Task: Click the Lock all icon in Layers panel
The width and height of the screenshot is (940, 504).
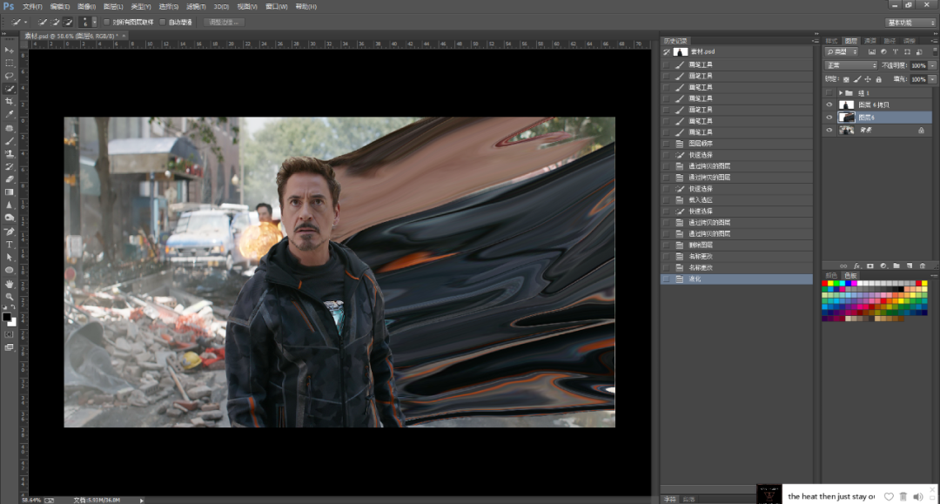Action: pos(878,79)
